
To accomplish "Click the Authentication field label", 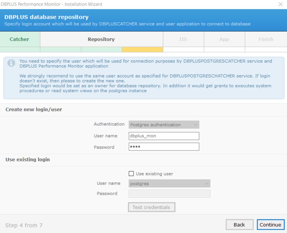I will point(109,124).
